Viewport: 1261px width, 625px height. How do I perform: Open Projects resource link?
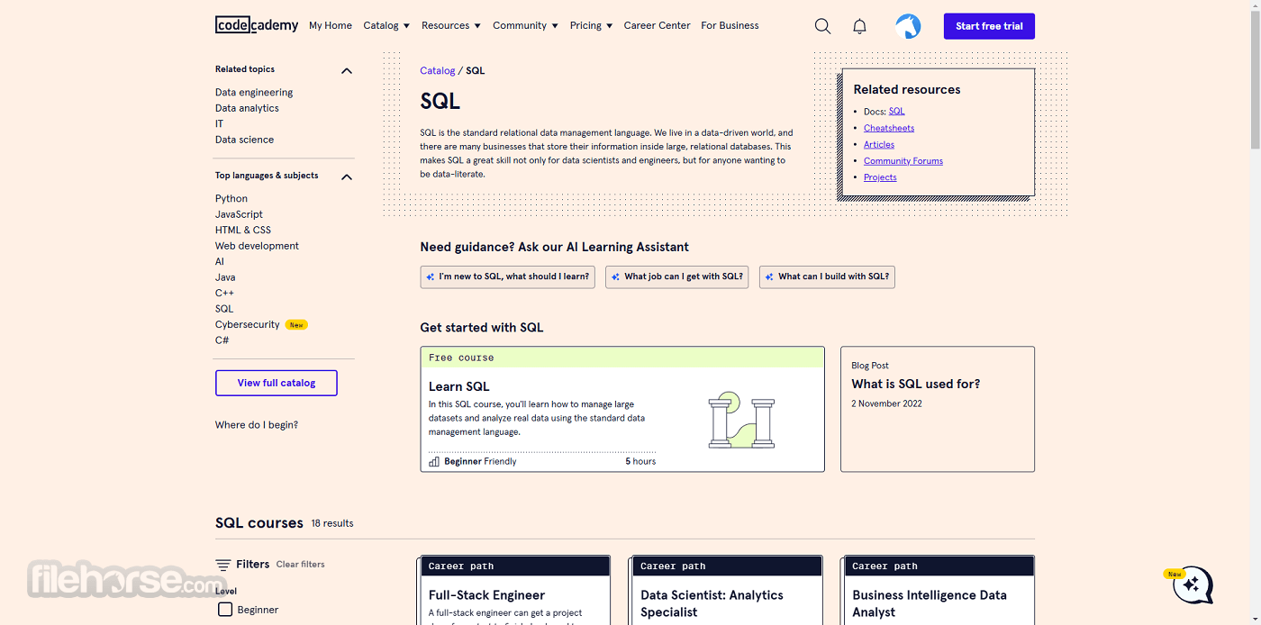[880, 177]
